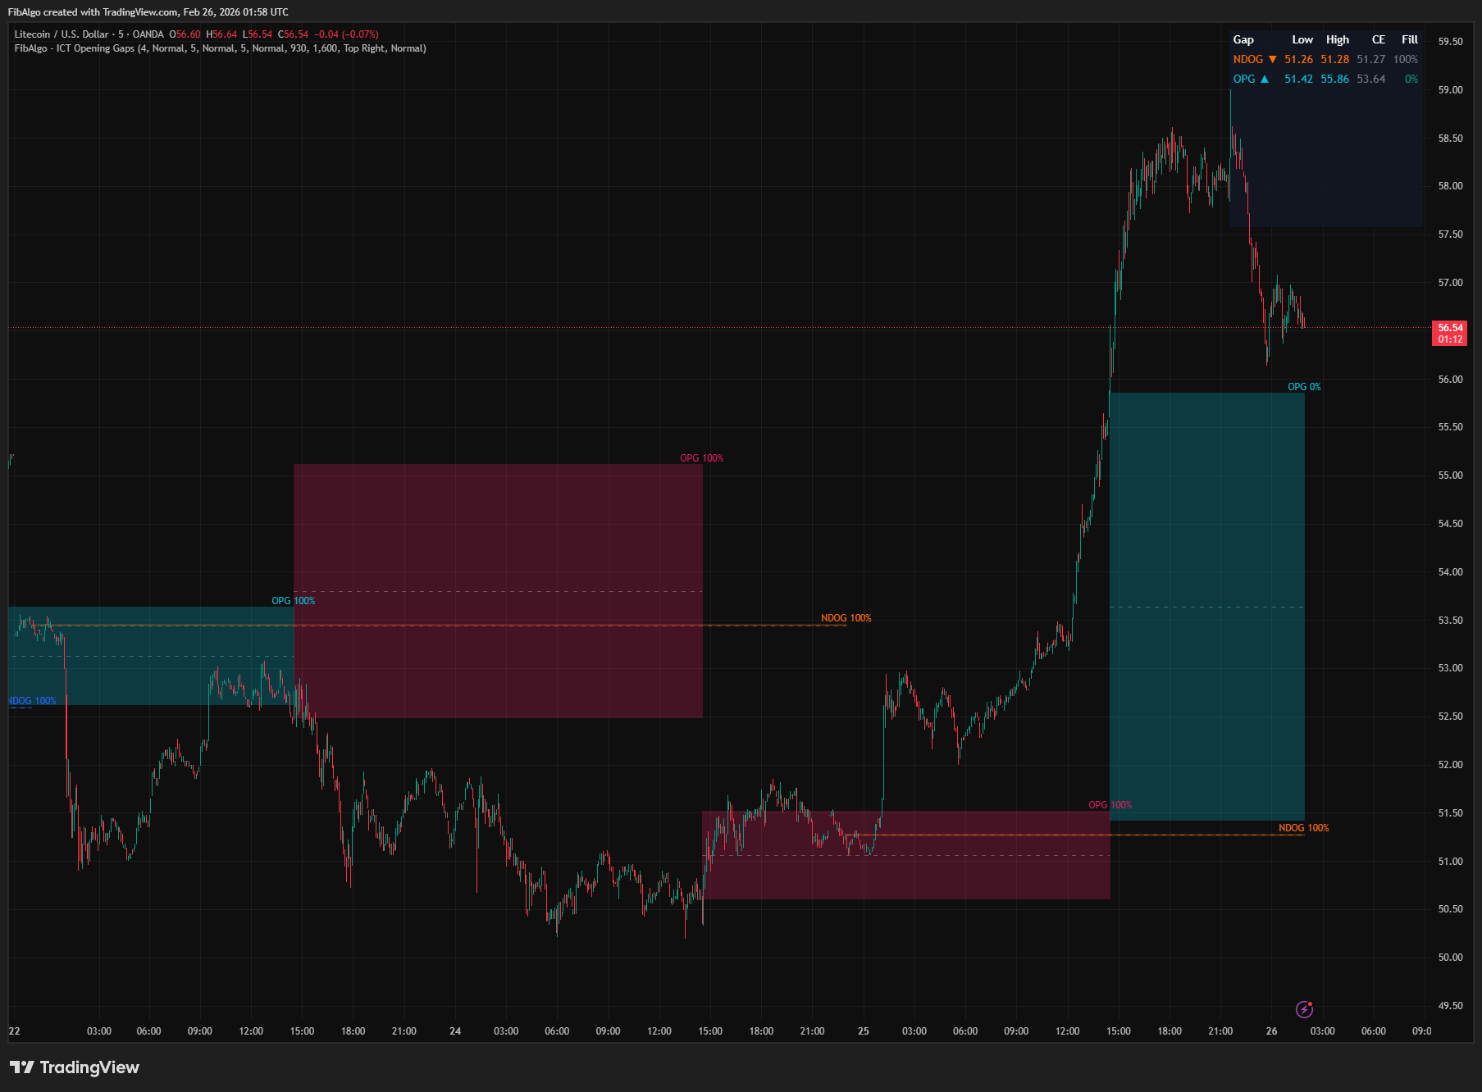Click the 'OPG 0%' label on chart
Screen dimensions: 1482x1092
(1303, 387)
